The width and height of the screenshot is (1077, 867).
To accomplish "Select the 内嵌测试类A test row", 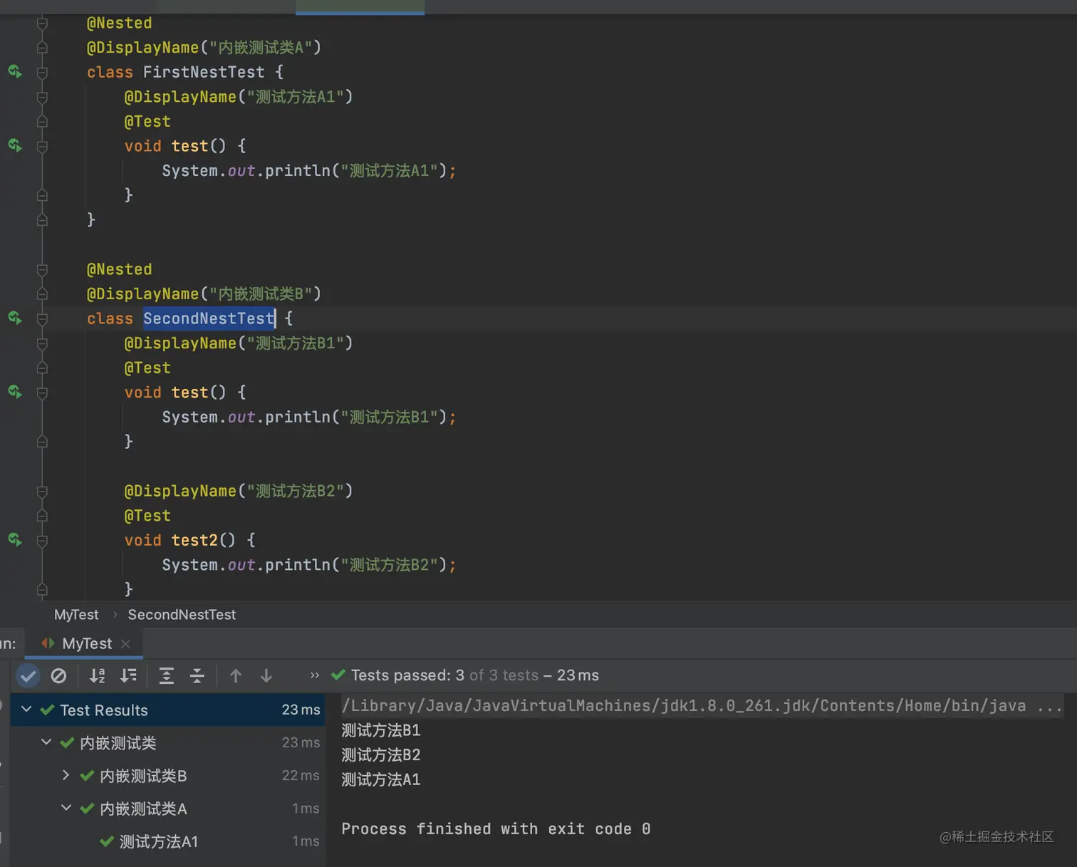I will pos(168,808).
